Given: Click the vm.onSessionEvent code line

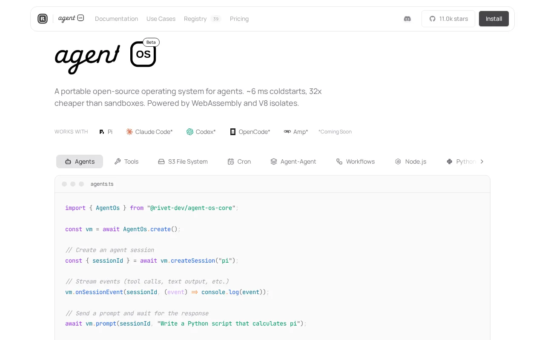Looking at the screenshot, I should click(x=167, y=292).
